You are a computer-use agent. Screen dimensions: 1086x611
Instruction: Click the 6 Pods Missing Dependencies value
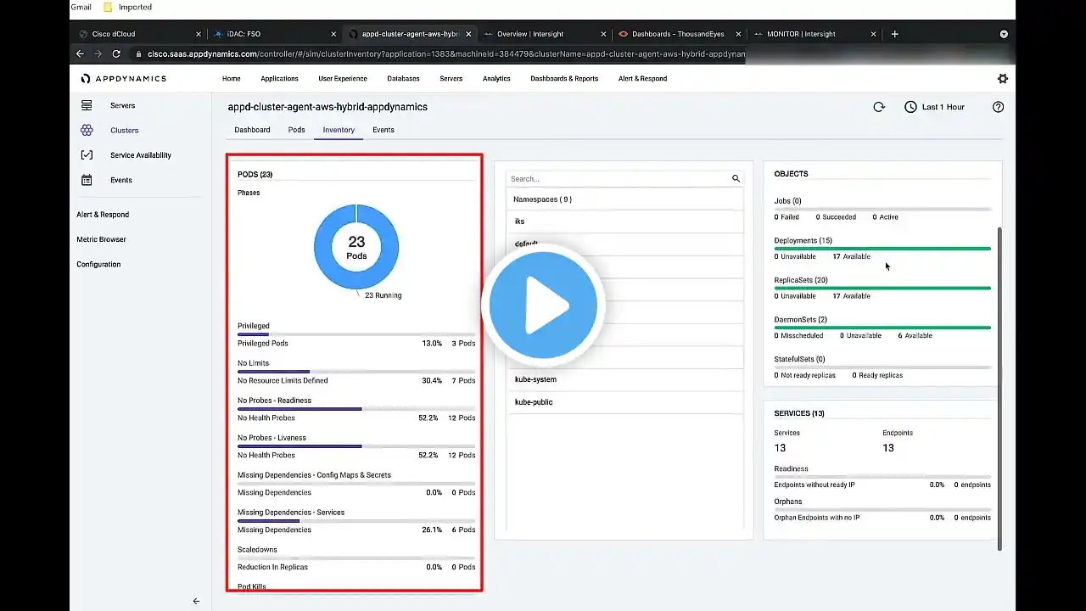(463, 530)
